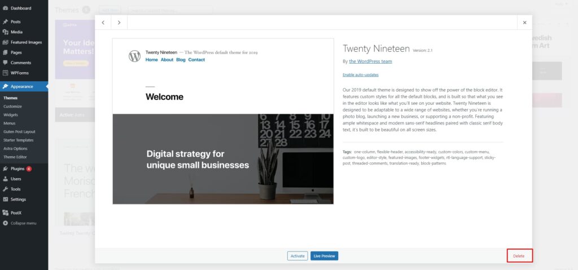578x270 pixels.
Task: Show next theme with right arrow
Action: 119,23
